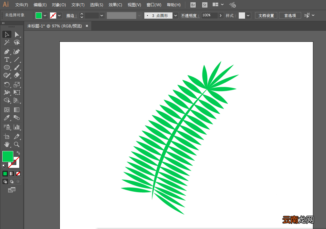Open the graphic style (样式) dropdown

click(248, 15)
